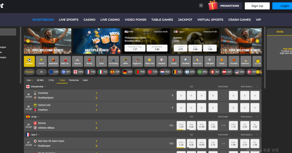
Task: Open the Multiple Bonus banner
Action: tap(96, 41)
